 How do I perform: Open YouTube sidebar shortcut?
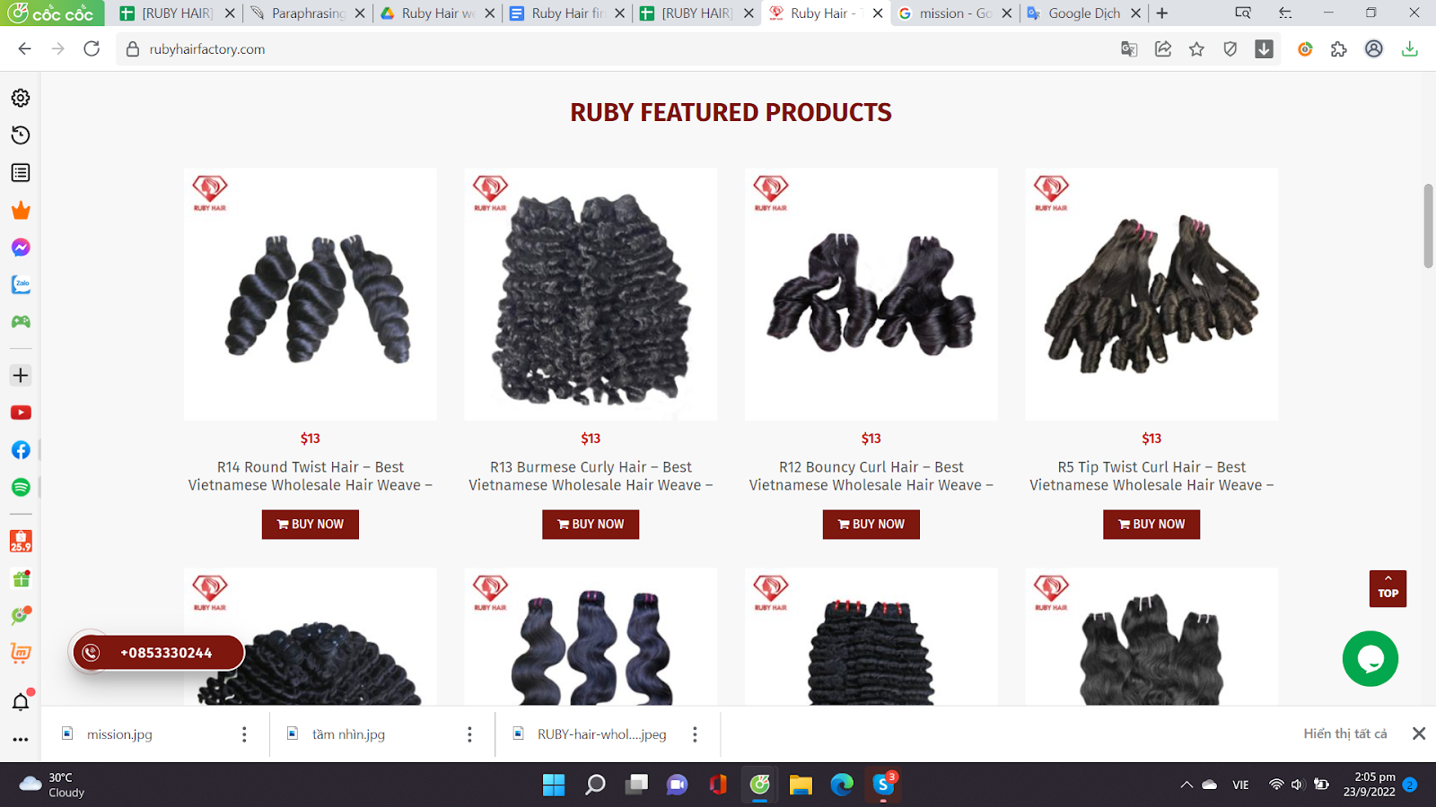pos(21,412)
